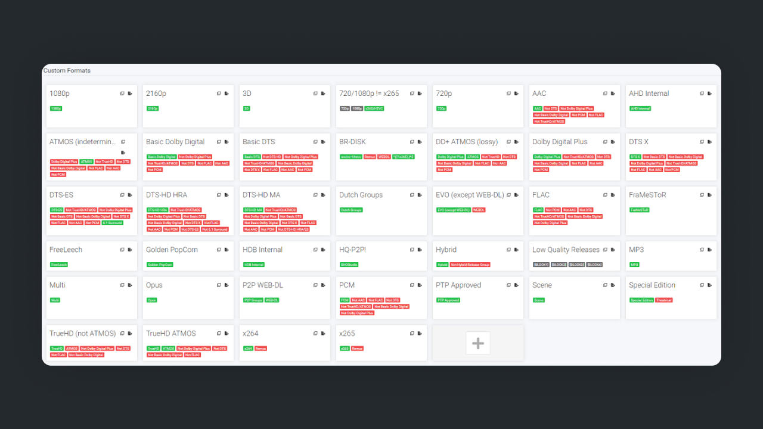The width and height of the screenshot is (763, 429).
Task: Open the Low Quality Releases card
Action: click(566, 250)
